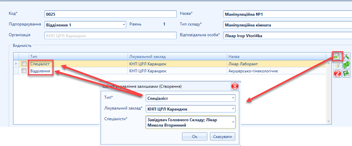This screenshot has height=146, width=352.
Task: Click the Код field with 0025
Action: pyautogui.click(x=111, y=14)
